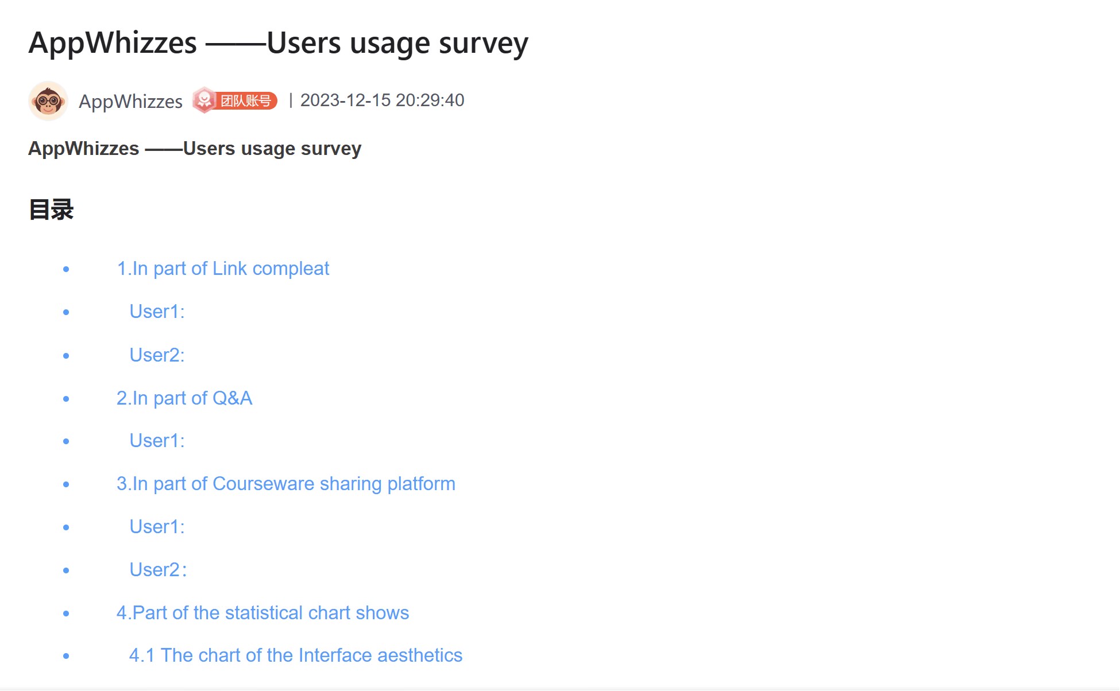This screenshot has width=1120, height=691.
Task: Select User2 under Courseware sharing platform
Action: (159, 570)
